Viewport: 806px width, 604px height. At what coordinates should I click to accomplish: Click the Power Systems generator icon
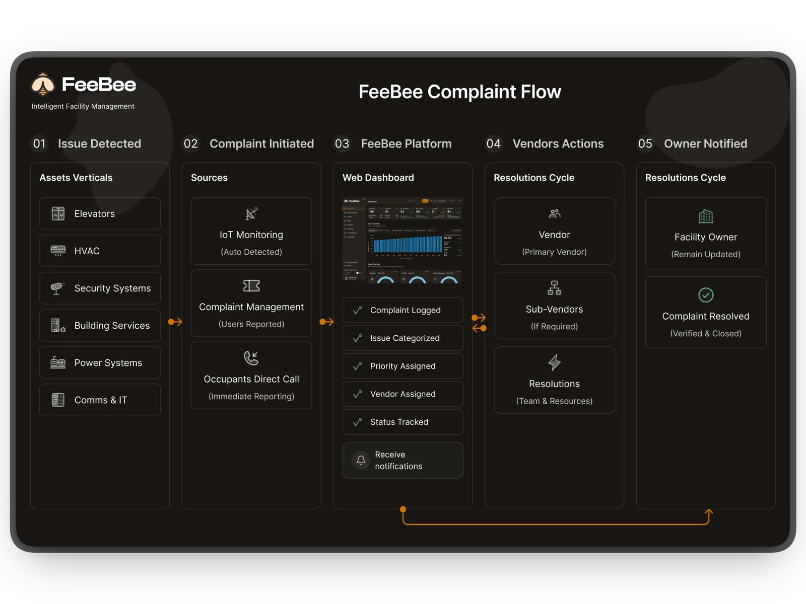pyautogui.click(x=58, y=362)
